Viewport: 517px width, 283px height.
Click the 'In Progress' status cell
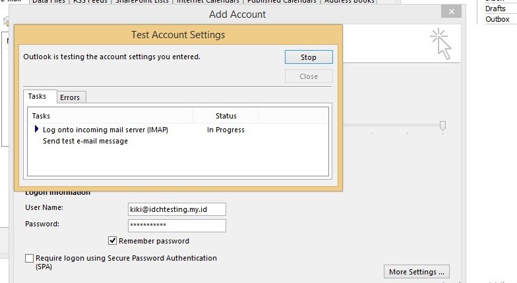point(226,130)
